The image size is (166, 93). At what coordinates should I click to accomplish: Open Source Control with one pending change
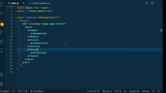pos(2,23)
